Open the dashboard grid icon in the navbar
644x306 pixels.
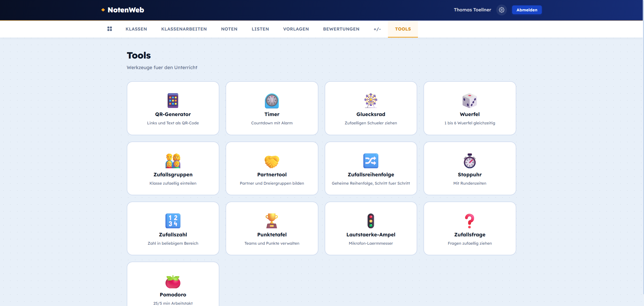pos(110,29)
